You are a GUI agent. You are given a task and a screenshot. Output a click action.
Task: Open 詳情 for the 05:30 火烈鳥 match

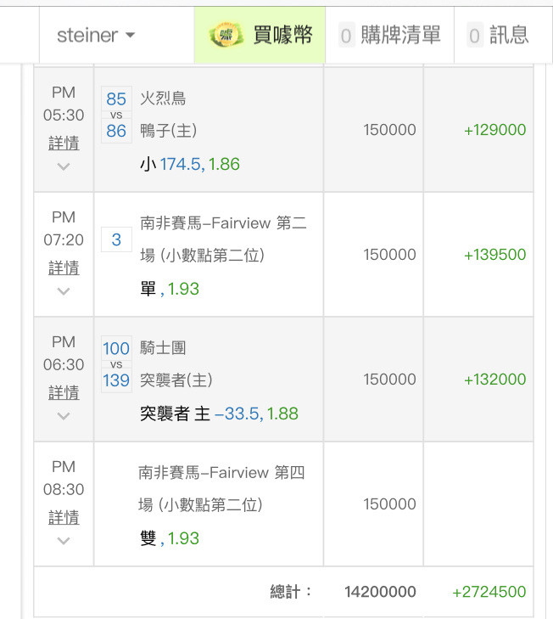[x=64, y=143]
